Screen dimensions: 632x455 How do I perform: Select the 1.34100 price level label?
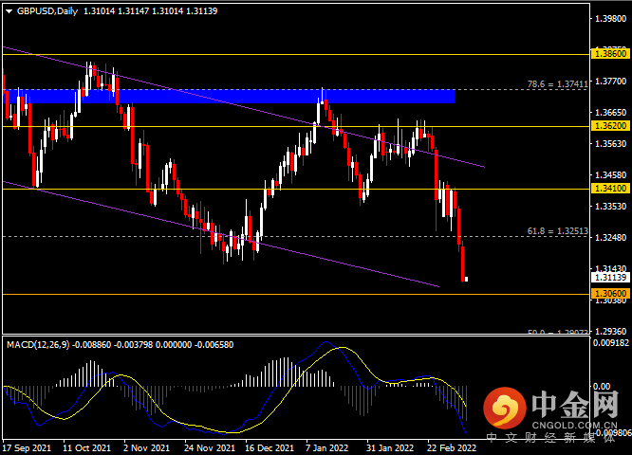[x=606, y=189]
